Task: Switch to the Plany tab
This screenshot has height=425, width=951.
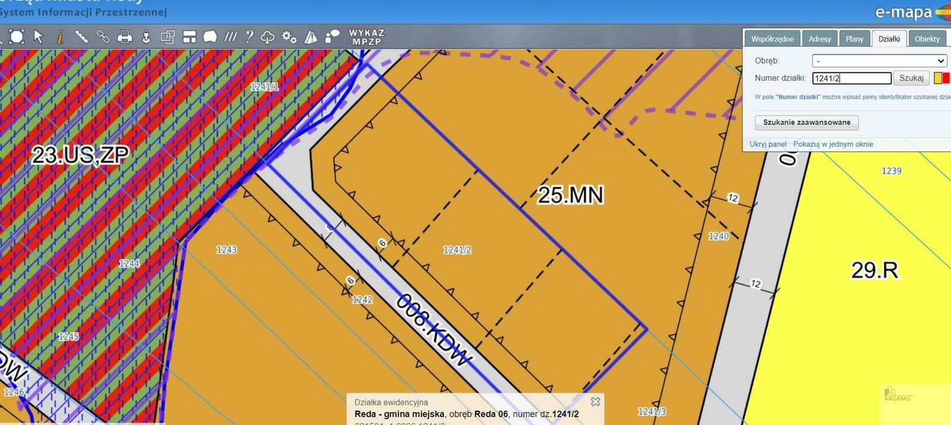Action: pos(854,39)
